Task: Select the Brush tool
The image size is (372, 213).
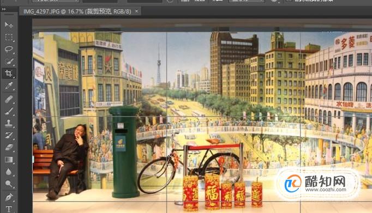Action: (x=9, y=111)
